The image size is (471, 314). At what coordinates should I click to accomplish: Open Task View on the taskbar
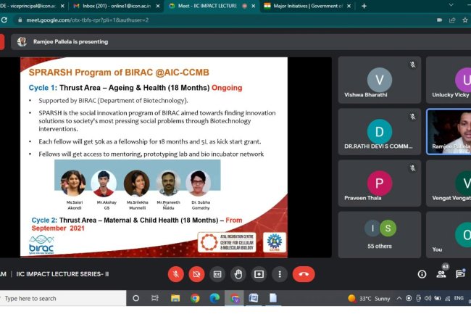(x=155, y=298)
